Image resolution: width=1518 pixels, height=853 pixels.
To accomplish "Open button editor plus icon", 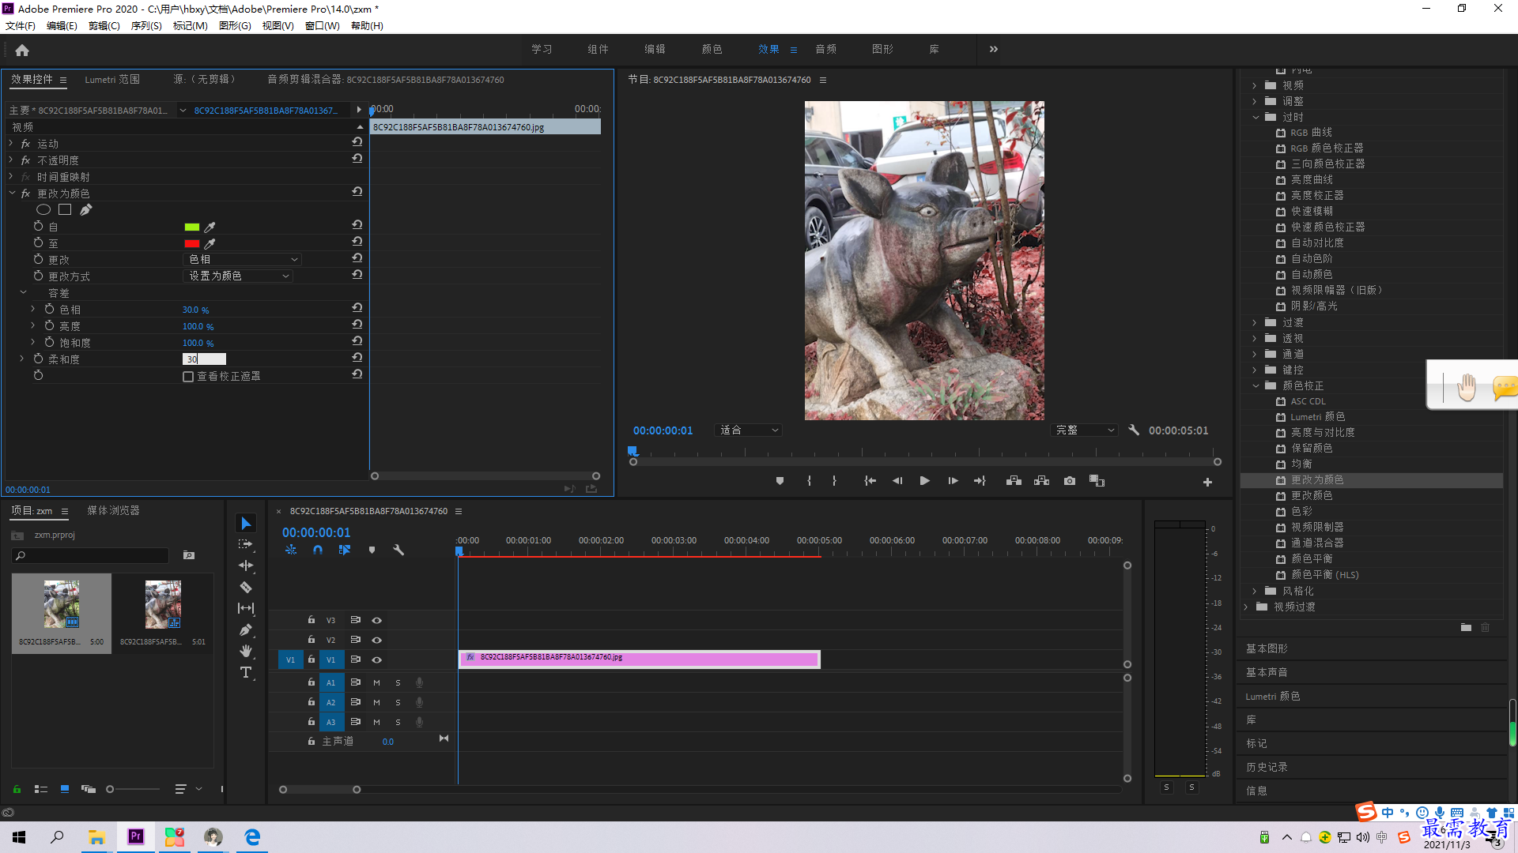I will click(x=1207, y=482).
